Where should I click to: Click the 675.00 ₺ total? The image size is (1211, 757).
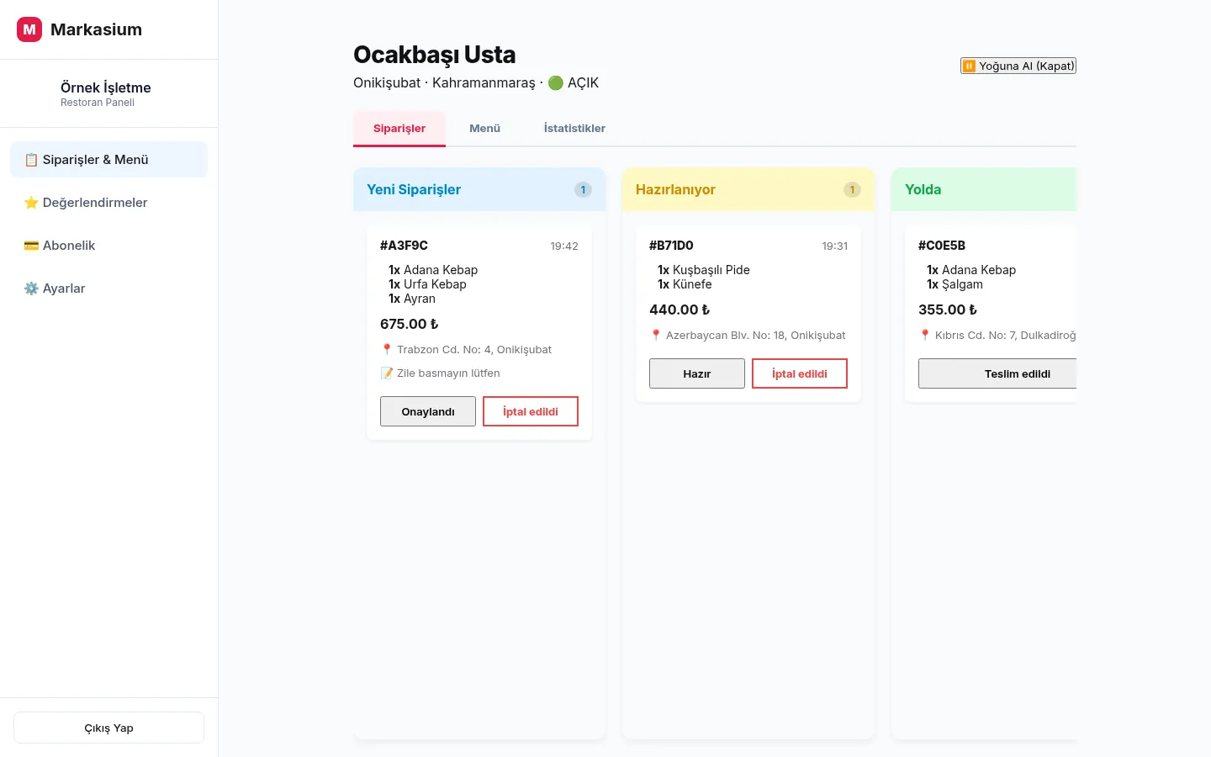pyautogui.click(x=409, y=324)
